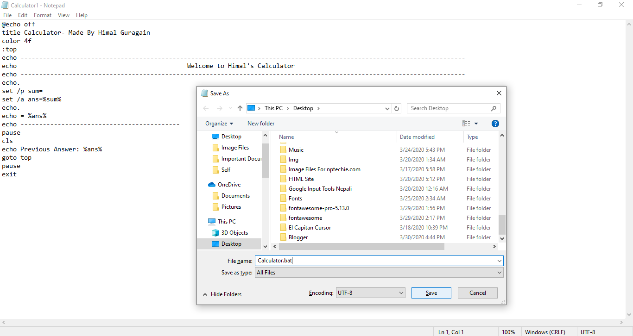Click the New folder button
The height and width of the screenshot is (336, 633).
[260, 123]
